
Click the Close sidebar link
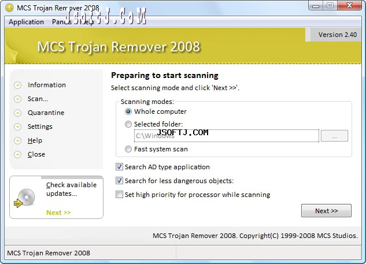pyautogui.click(x=36, y=154)
